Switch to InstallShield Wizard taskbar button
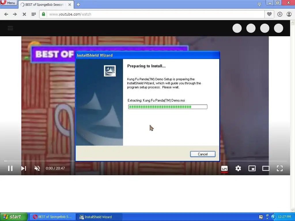The height and width of the screenshot is (221, 295). 99,217
